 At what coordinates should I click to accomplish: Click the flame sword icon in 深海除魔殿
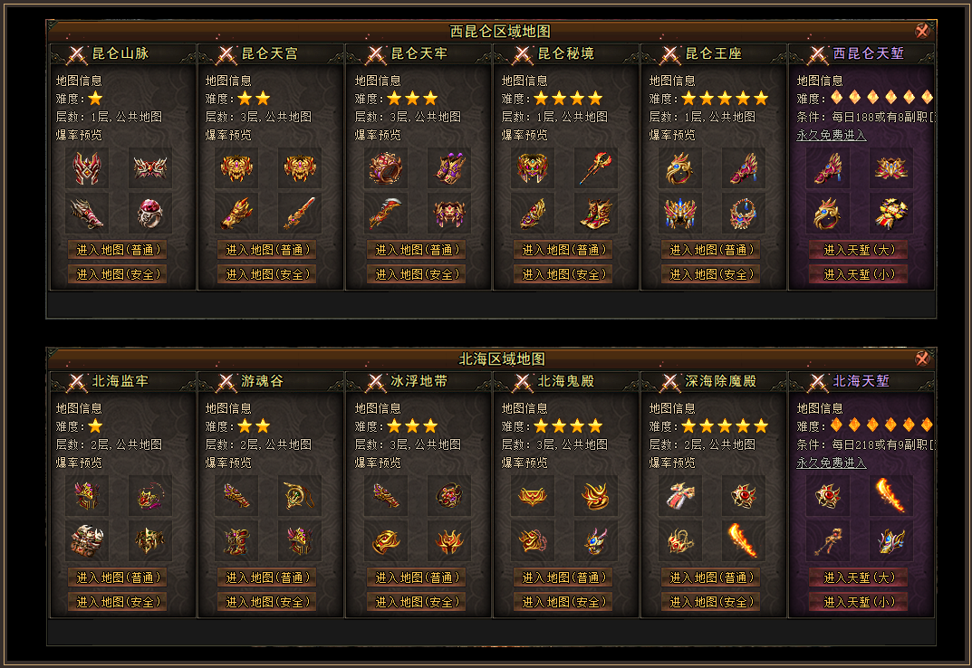point(743,541)
